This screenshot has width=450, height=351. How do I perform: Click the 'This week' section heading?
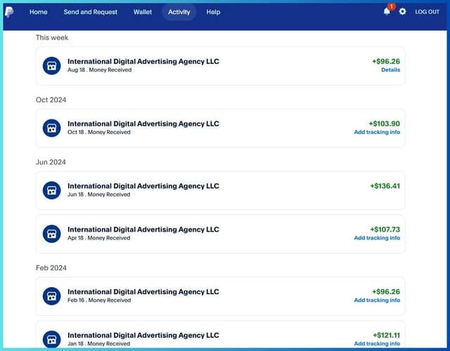pyautogui.click(x=52, y=37)
